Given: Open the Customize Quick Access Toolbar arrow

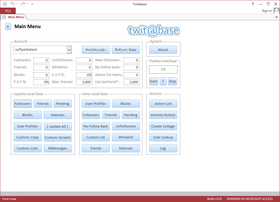Looking at the screenshot, I should [x=32, y=4].
